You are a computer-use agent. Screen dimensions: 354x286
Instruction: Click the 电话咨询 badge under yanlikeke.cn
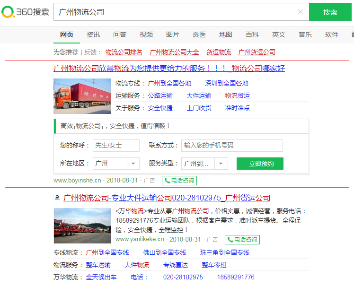pyautogui.click(x=242, y=239)
